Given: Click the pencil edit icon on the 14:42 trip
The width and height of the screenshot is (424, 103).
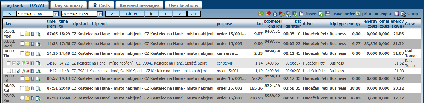Looking at the screenshot, I should point(19,71).
